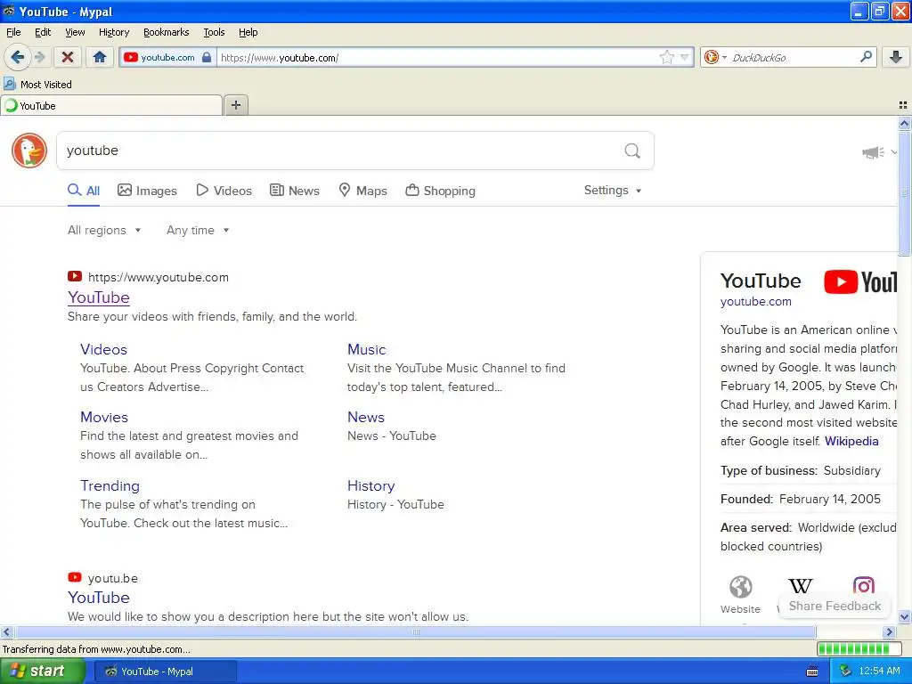Viewport: 912px width, 684px height.
Task: Switch to the Videos search tab
Action: (x=224, y=191)
